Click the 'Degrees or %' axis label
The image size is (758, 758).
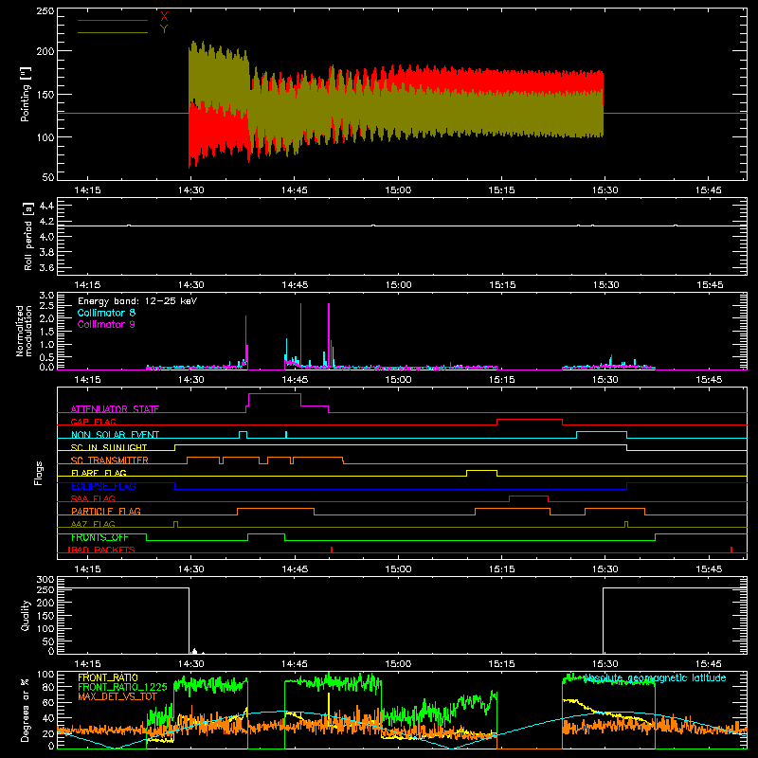(x=26, y=710)
